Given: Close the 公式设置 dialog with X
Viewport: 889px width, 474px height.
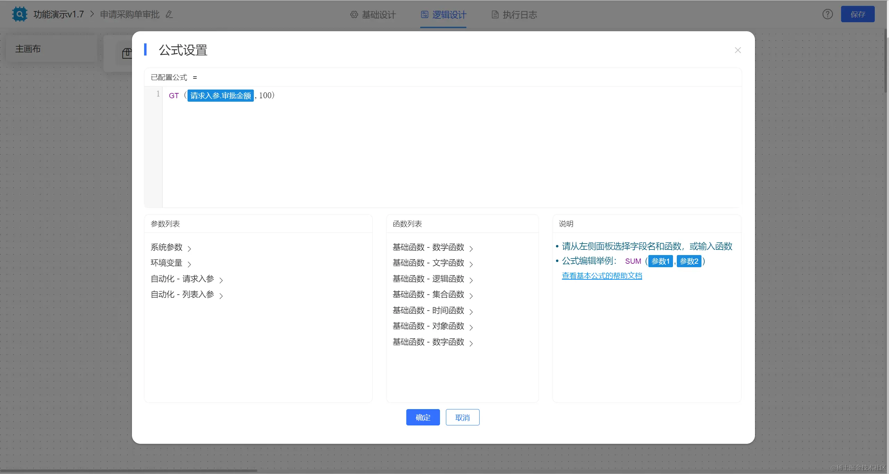Looking at the screenshot, I should click(738, 50).
